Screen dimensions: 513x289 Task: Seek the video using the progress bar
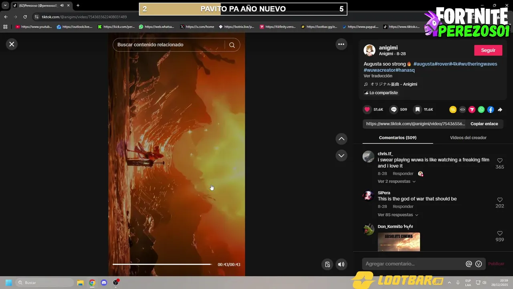point(162,265)
